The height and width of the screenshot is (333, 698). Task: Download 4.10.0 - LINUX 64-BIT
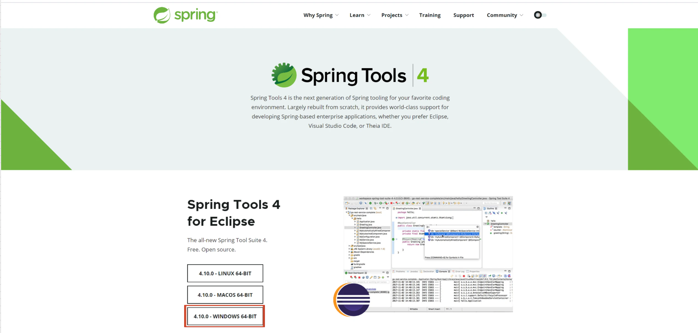[225, 273]
